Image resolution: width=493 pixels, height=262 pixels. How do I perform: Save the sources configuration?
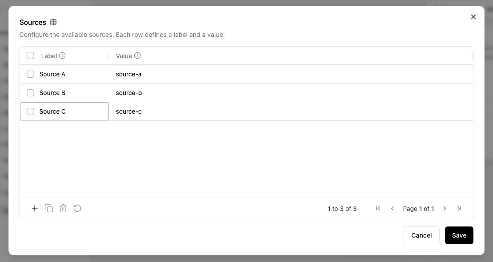459,235
